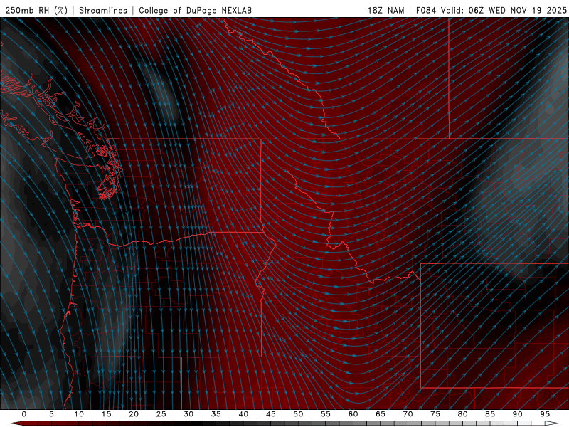Click the colorbar label "30"
Viewport: 569px width, 427px height.
click(x=188, y=414)
